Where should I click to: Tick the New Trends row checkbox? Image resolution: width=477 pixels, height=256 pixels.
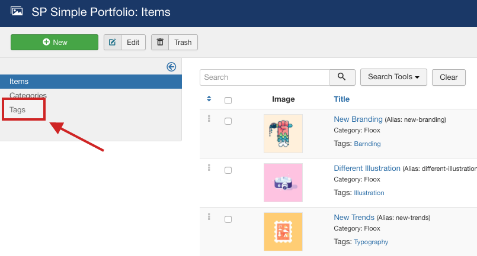tap(228, 219)
